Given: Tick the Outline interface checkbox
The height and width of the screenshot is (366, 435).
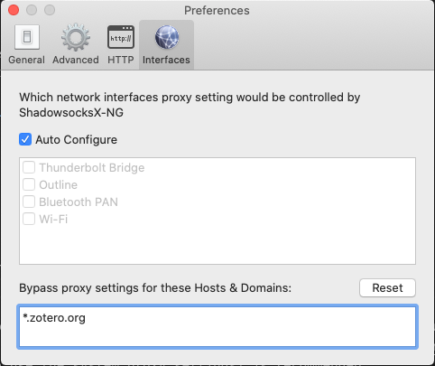Looking at the screenshot, I should click(x=29, y=184).
